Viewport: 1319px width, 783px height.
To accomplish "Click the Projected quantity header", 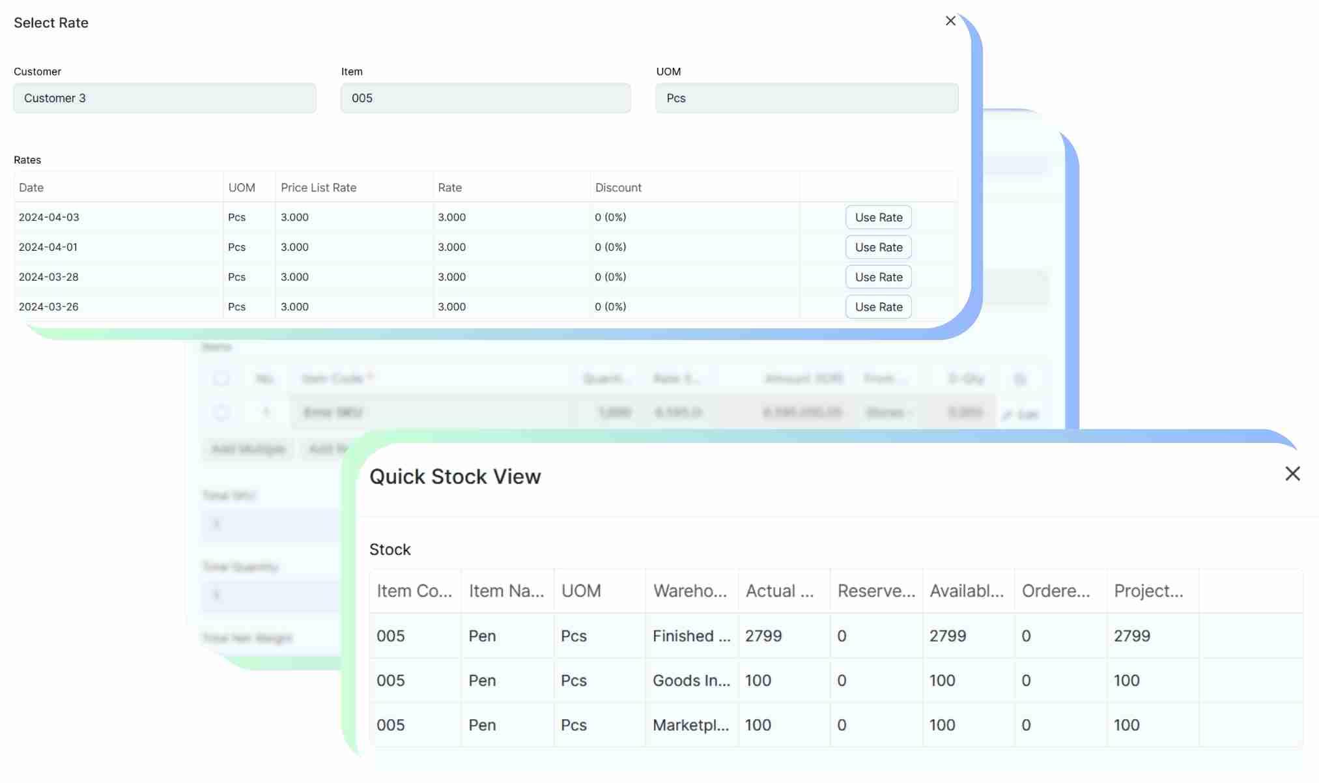I will coord(1150,590).
